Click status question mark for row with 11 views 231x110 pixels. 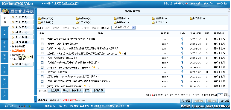point(182,72)
